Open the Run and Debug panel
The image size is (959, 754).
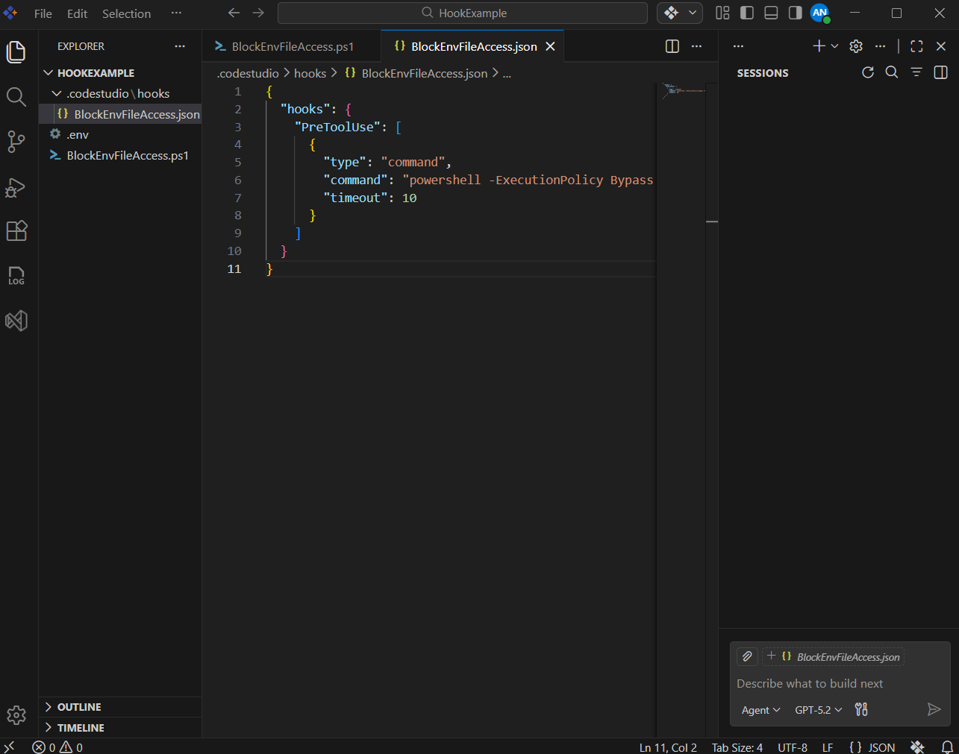pyautogui.click(x=16, y=188)
